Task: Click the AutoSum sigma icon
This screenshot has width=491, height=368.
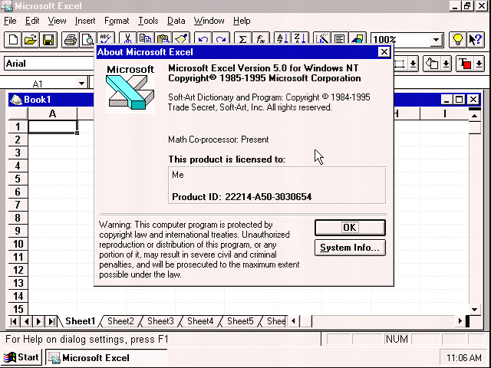Action: [x=242, y=39]
